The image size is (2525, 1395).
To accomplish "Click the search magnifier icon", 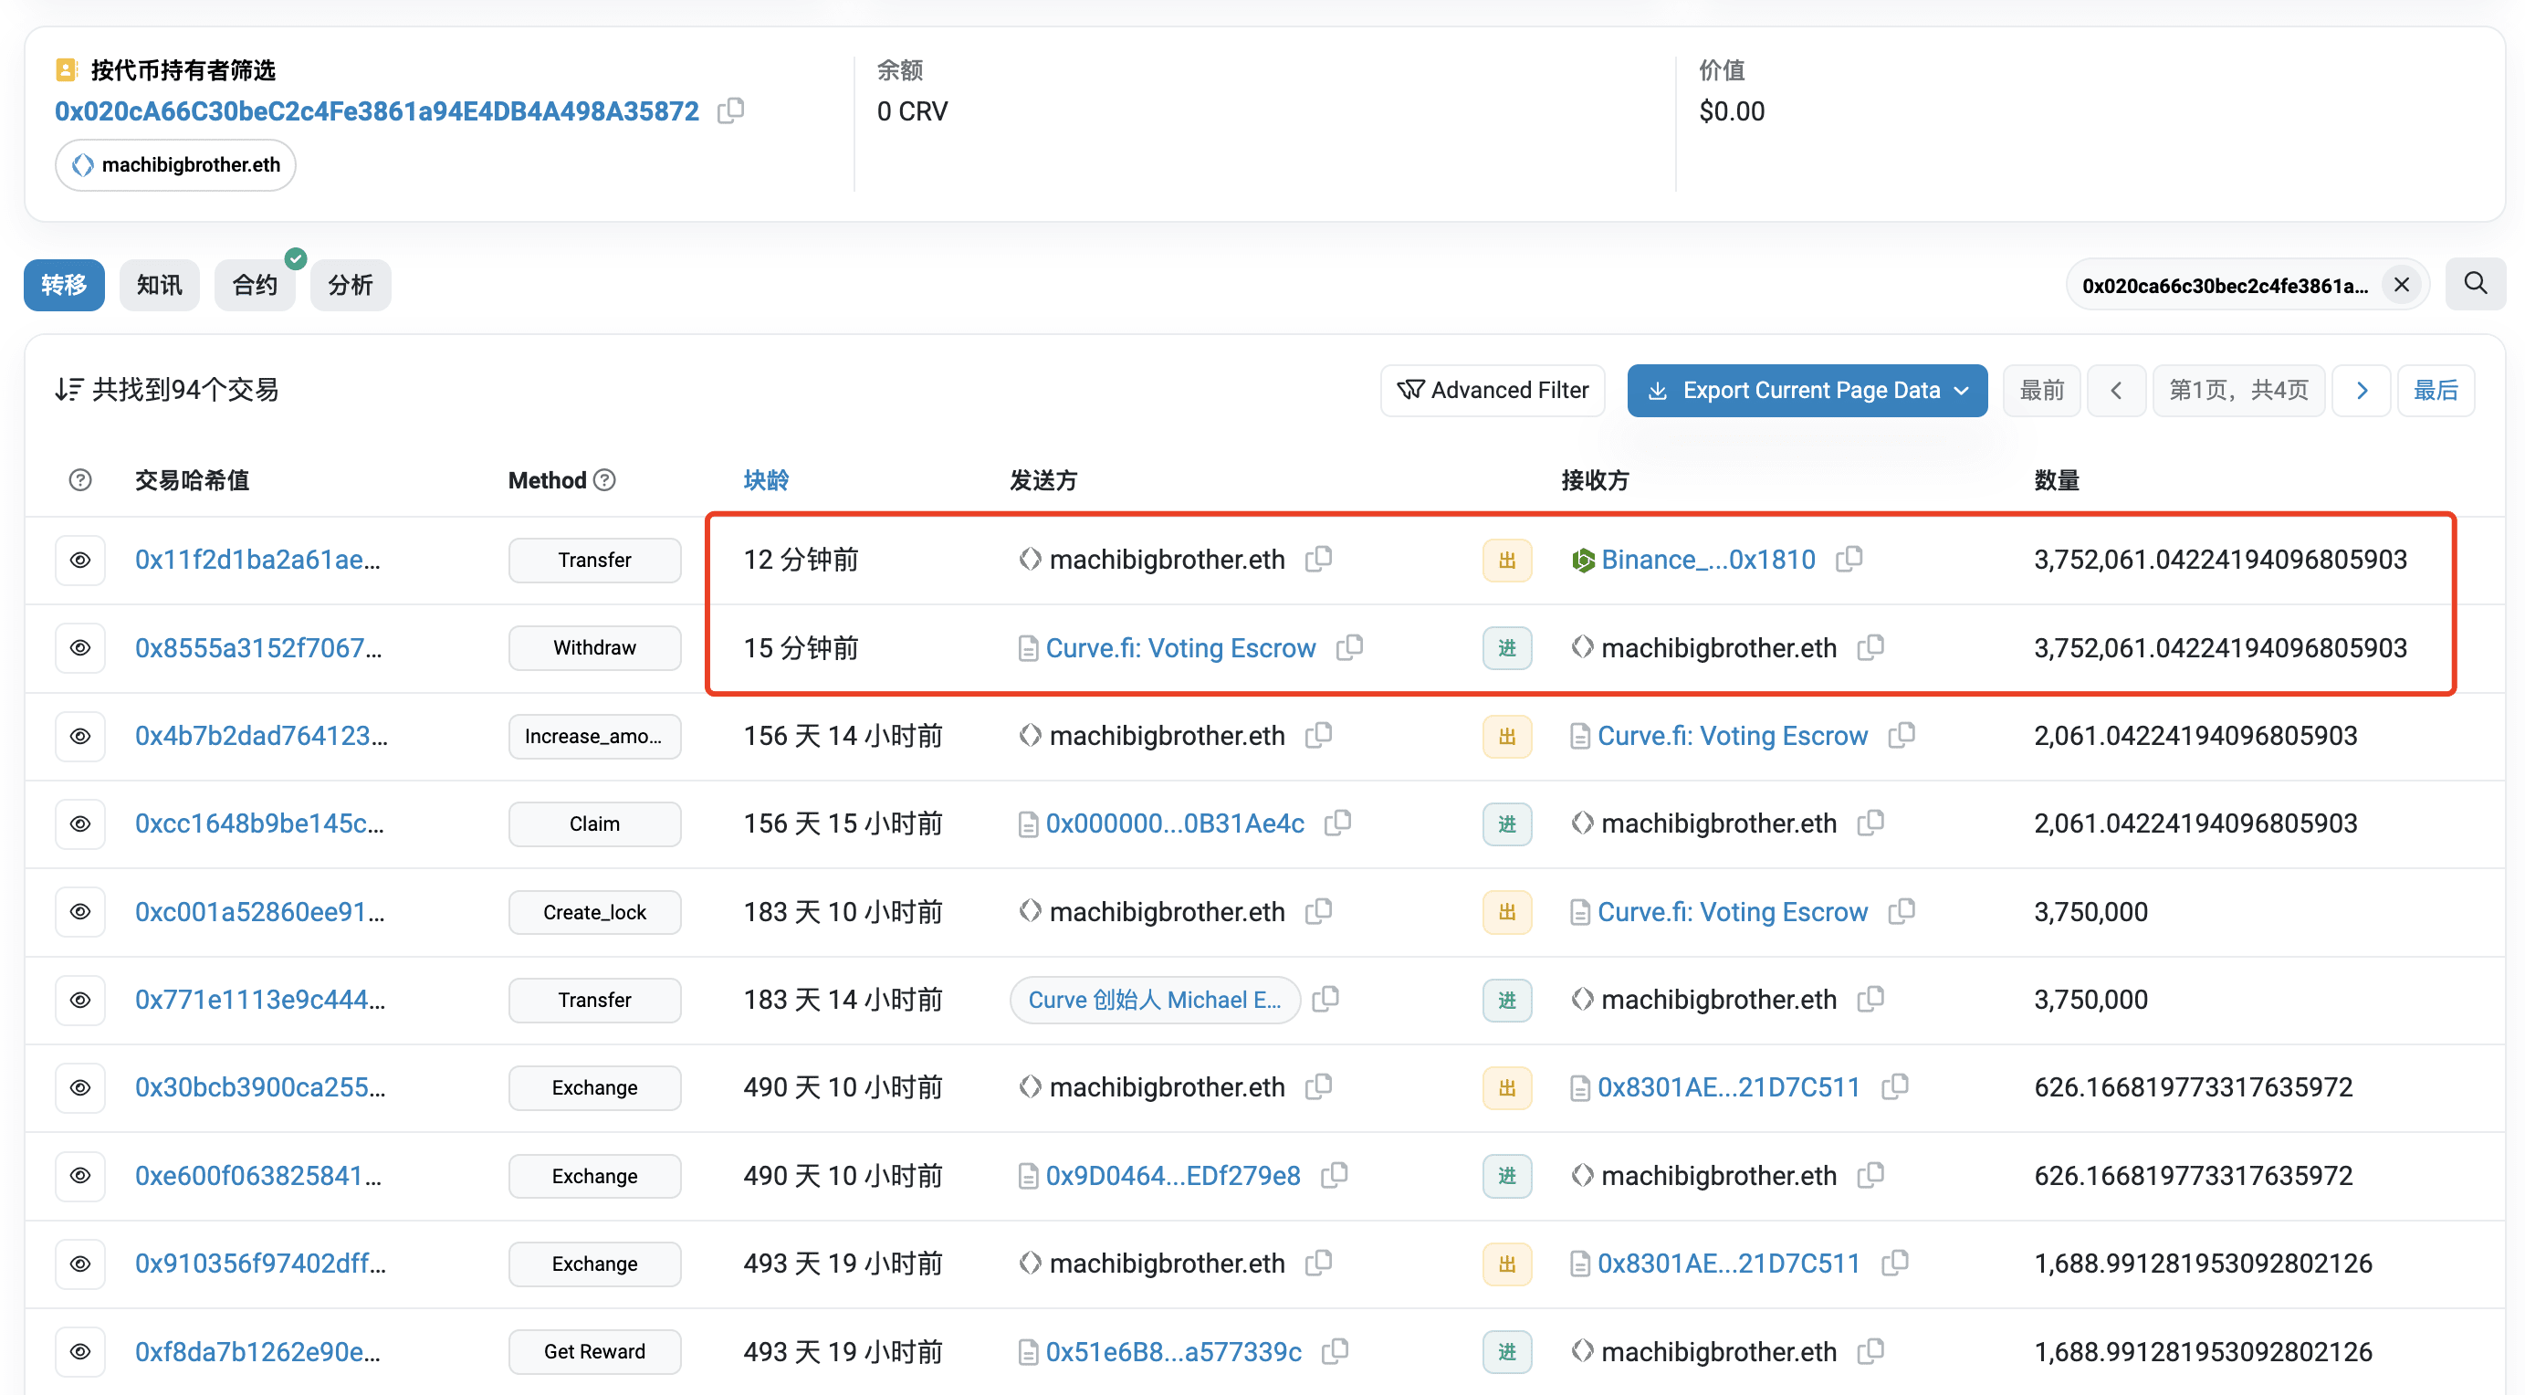I will pyautogui.click(x=2474, y=284).
